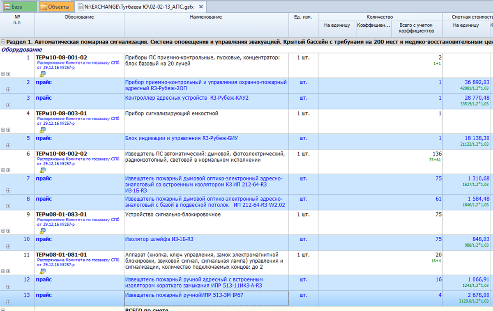Collapse the Раздел 1 section

coord(3,41)
